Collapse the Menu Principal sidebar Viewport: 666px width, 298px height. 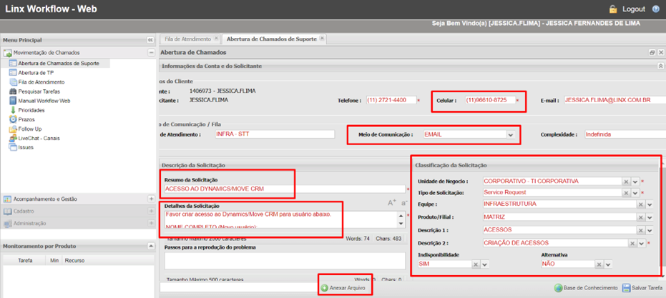150,40
